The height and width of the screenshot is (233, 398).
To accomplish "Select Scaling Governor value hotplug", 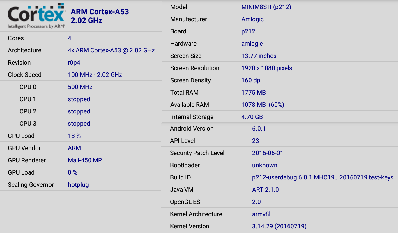I will [x=78, y=185].
